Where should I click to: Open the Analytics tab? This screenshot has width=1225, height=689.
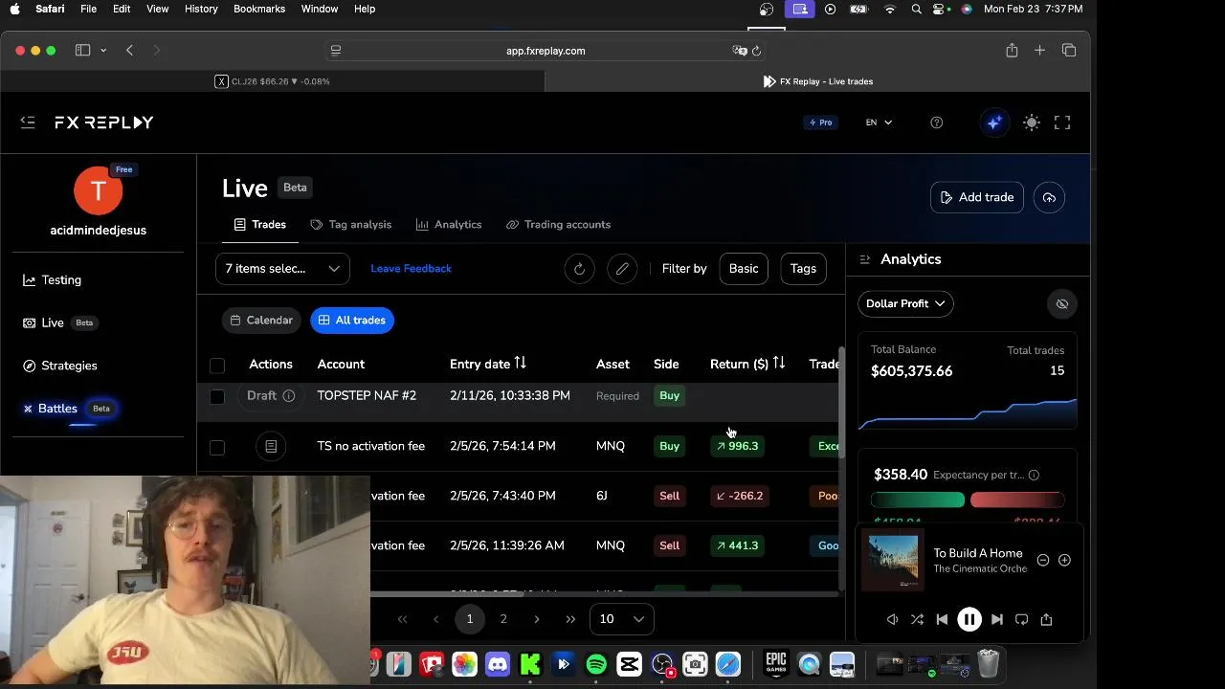pos(449,225)
